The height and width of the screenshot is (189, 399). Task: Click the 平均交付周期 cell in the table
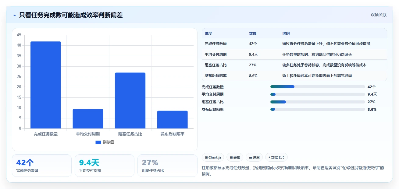[216, 54]
